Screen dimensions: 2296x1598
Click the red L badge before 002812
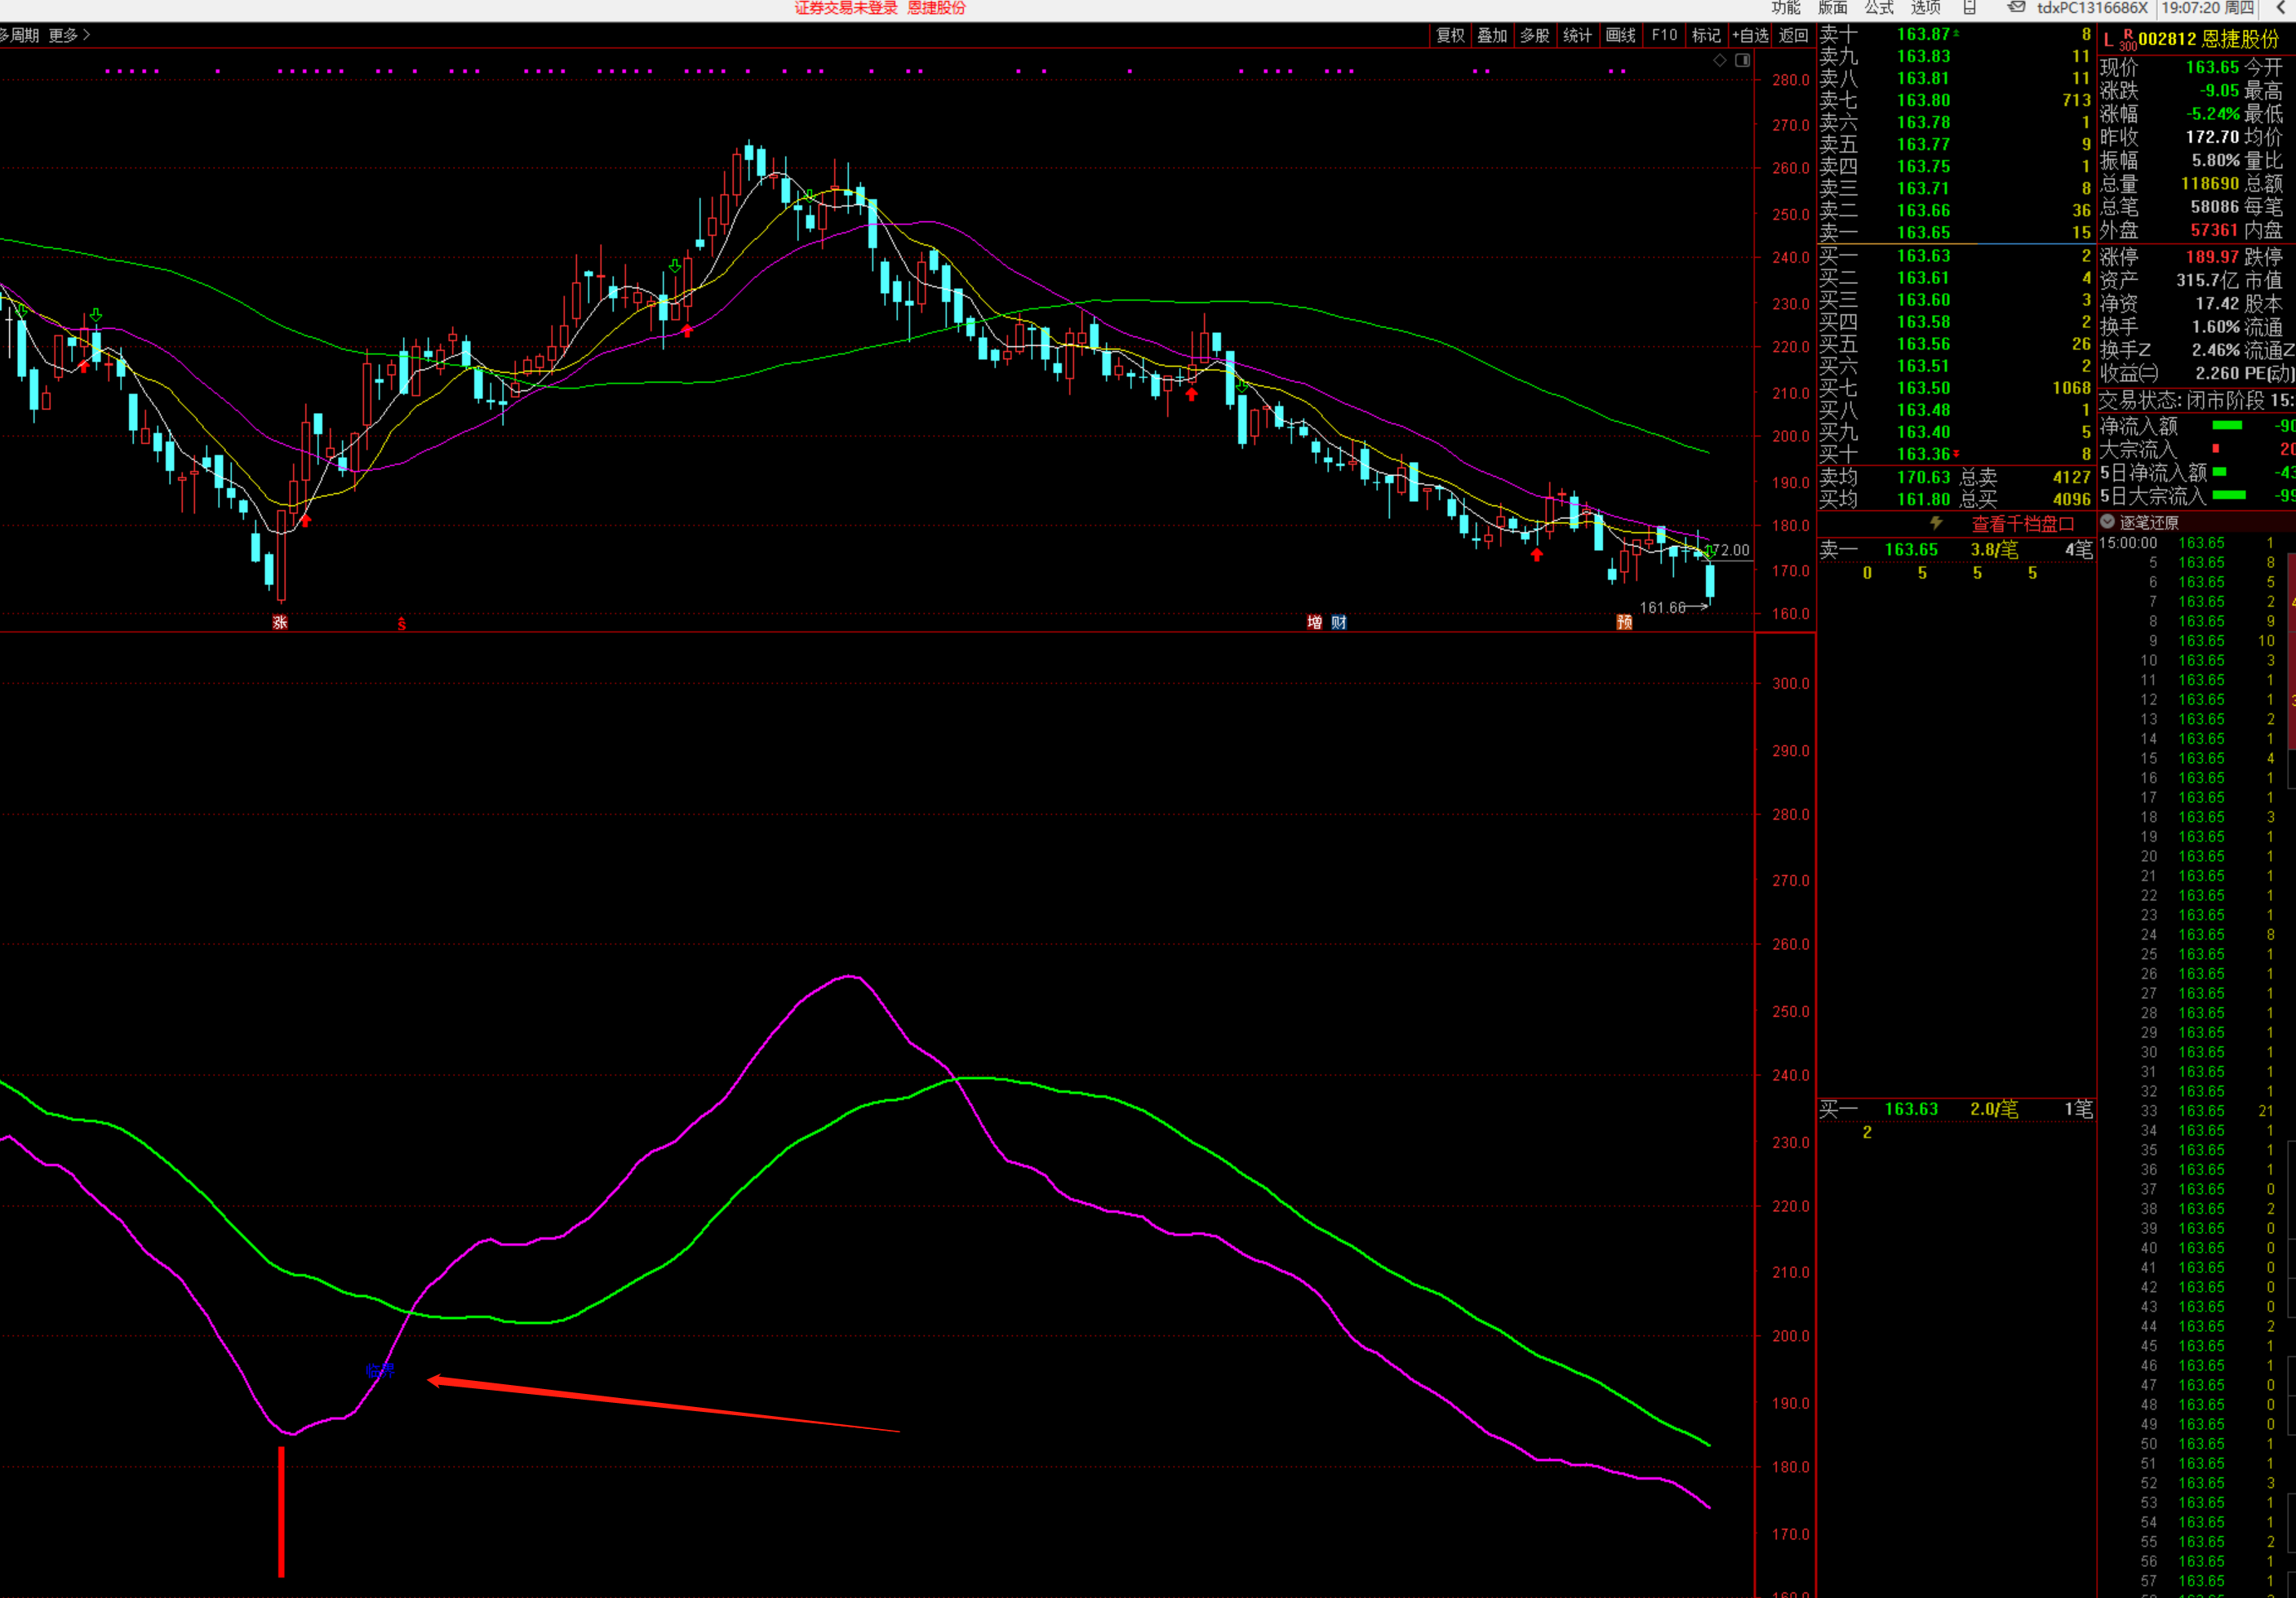click(2108, 39)
